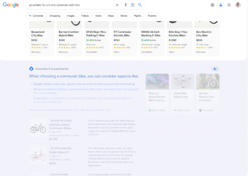Click the $950 price of P7 Commuter bike
Viewport: 248px width, 176px height.
116,40
